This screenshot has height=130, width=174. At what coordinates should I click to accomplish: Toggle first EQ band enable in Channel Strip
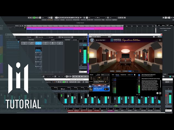click(x=36, y=52)
